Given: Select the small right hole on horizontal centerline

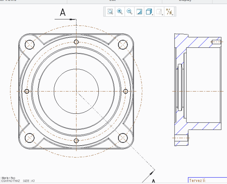Looking at the screenshot, I should coord(126,91).
